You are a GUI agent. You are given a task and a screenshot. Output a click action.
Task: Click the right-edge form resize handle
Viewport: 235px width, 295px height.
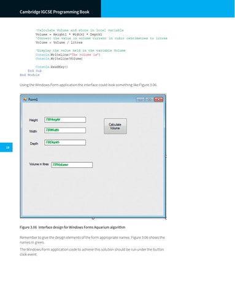click(x=166, y=156)
